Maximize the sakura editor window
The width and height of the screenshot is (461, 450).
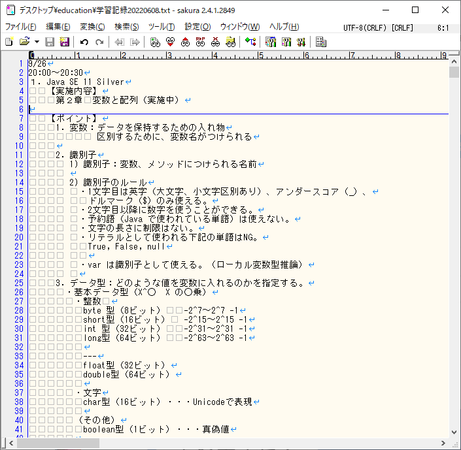415,10
